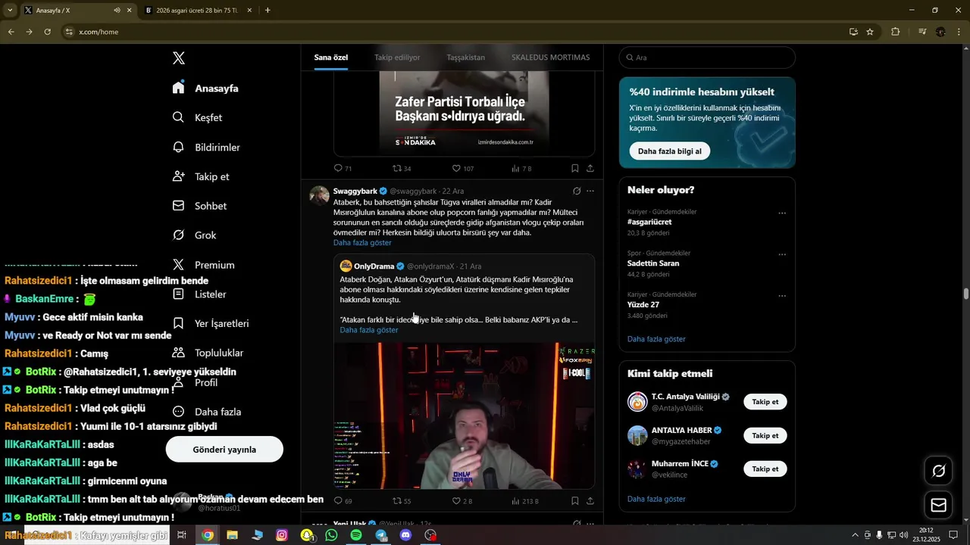This screenshot has height=545, width=970.
Task: Open more options for #asgariücret trend
Action: tap(782, 213)
